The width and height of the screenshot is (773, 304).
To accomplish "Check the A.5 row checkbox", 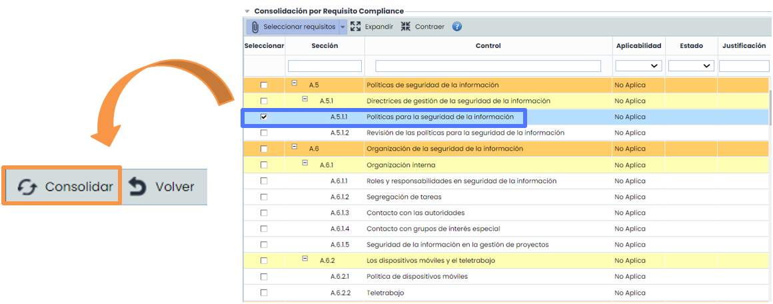I will tap(264, 85).
